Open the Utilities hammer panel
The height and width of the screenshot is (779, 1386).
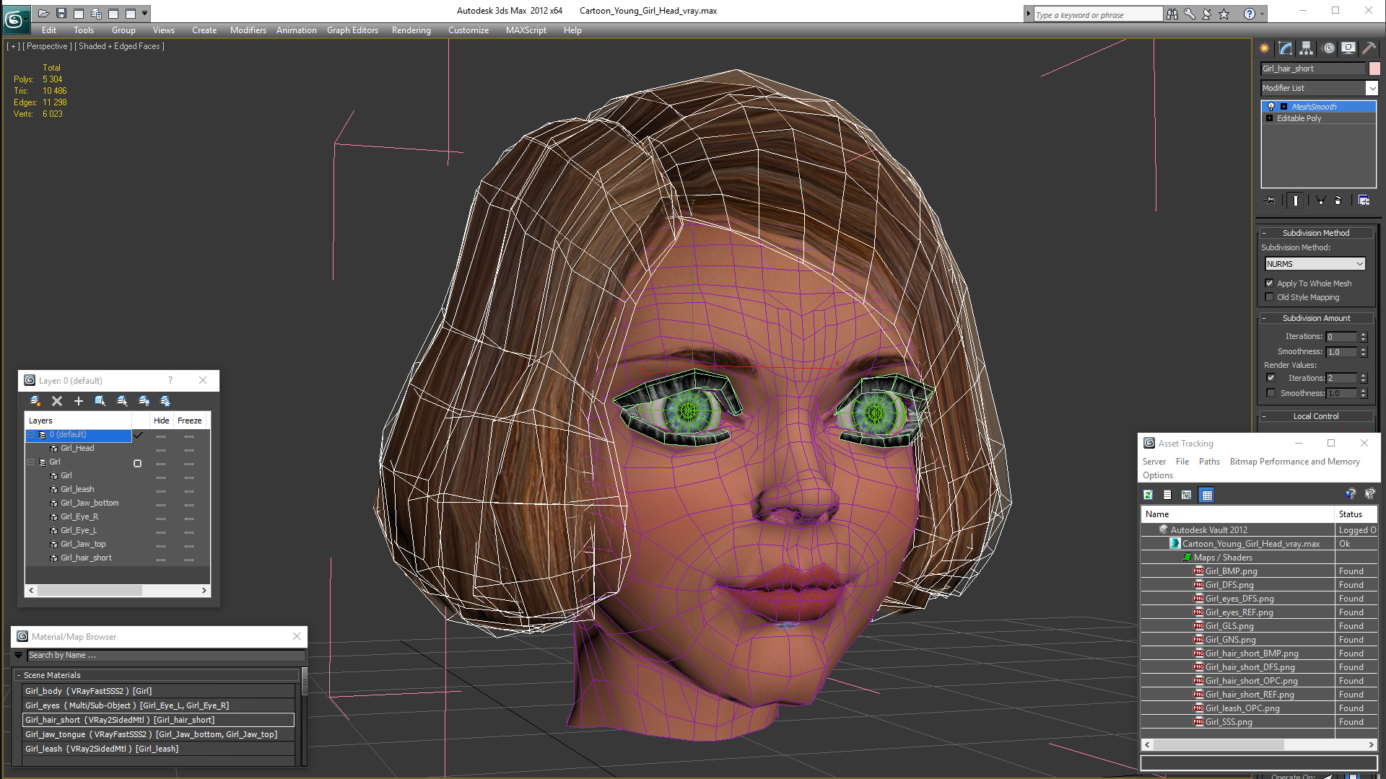click(1369, 48)
